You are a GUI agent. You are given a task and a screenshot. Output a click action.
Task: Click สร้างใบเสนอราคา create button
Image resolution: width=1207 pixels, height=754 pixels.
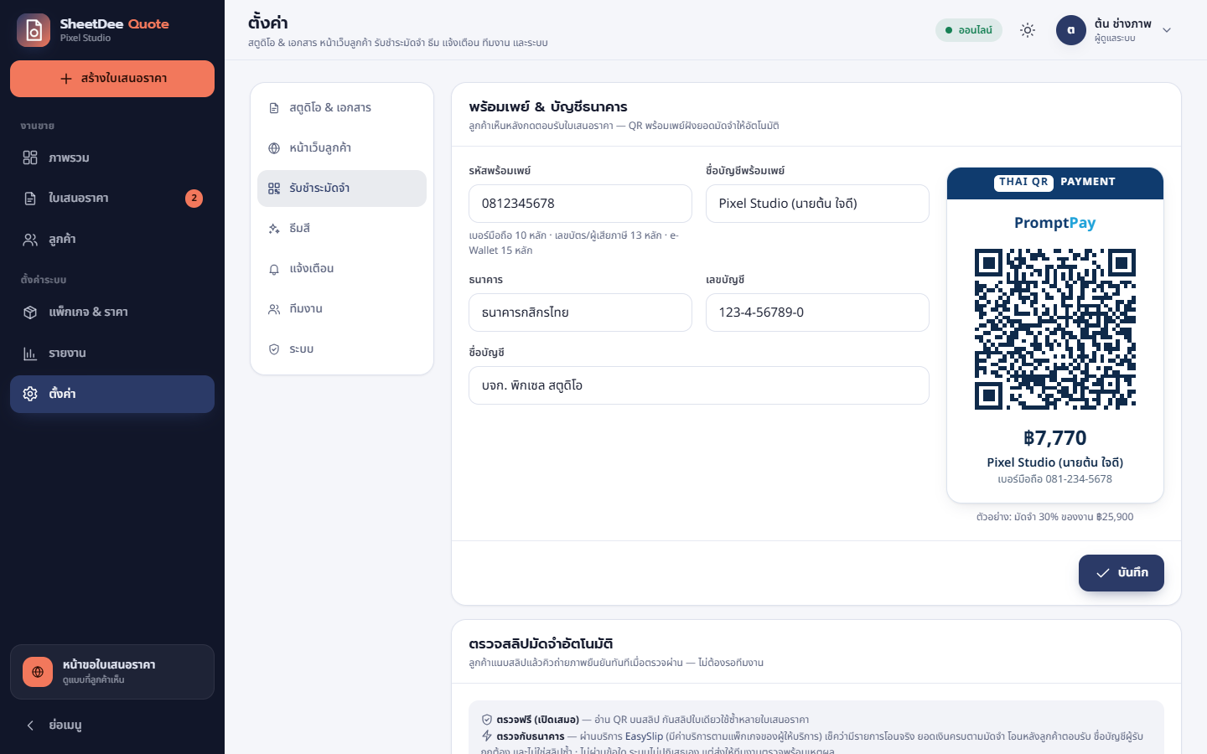[x=112, y=79]
